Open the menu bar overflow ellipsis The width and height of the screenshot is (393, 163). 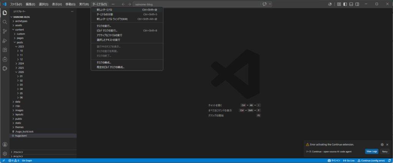point(113,4)
